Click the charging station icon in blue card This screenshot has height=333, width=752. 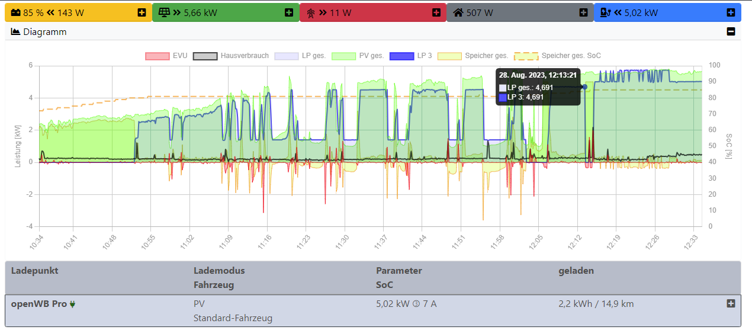click(x=605, y=12)
